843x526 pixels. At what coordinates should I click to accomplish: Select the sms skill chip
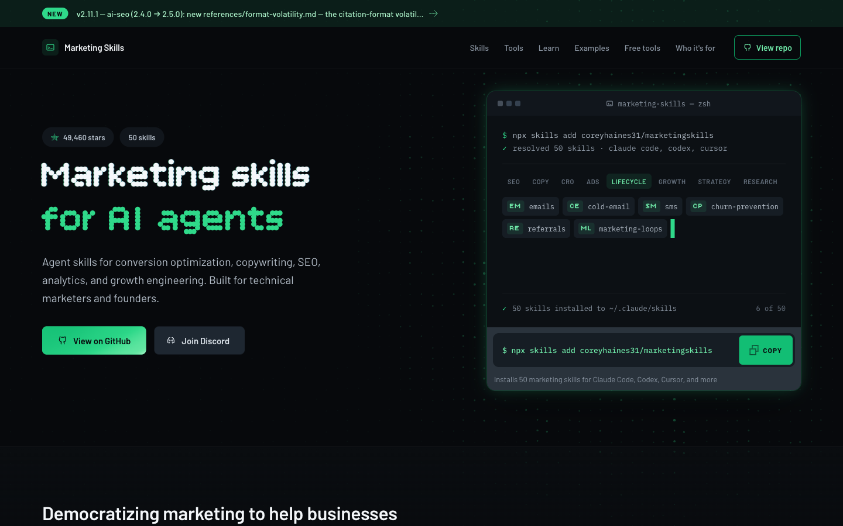(x=660, y=206)
